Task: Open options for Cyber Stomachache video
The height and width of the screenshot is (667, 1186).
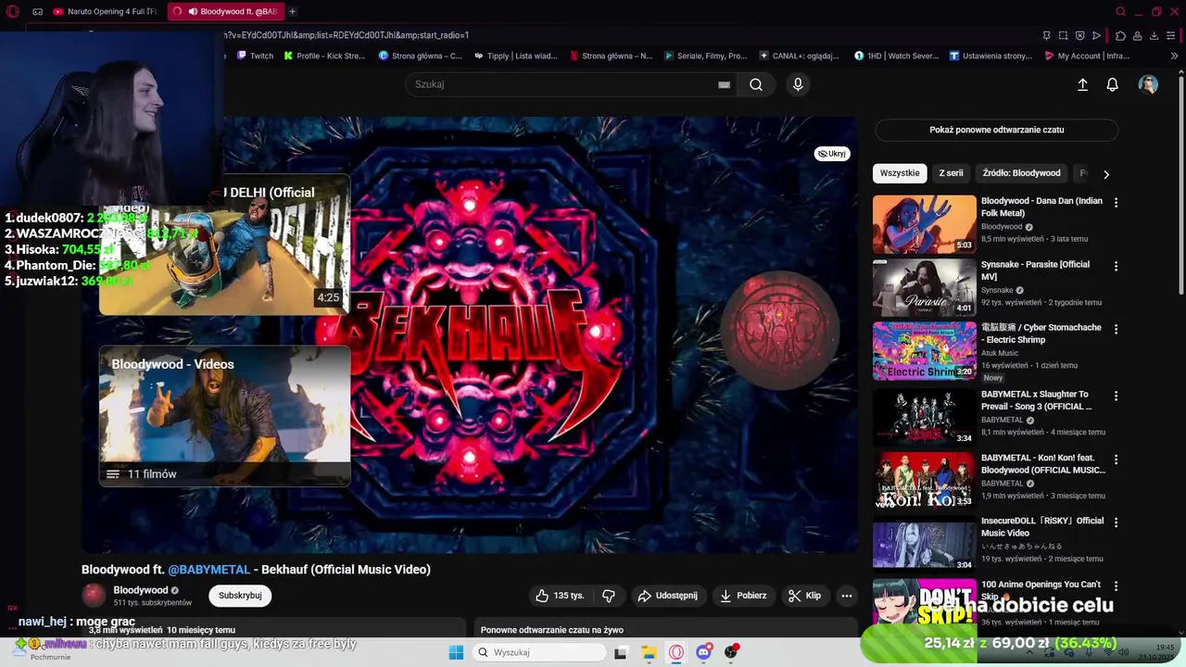Action: tap(1116, 329)
